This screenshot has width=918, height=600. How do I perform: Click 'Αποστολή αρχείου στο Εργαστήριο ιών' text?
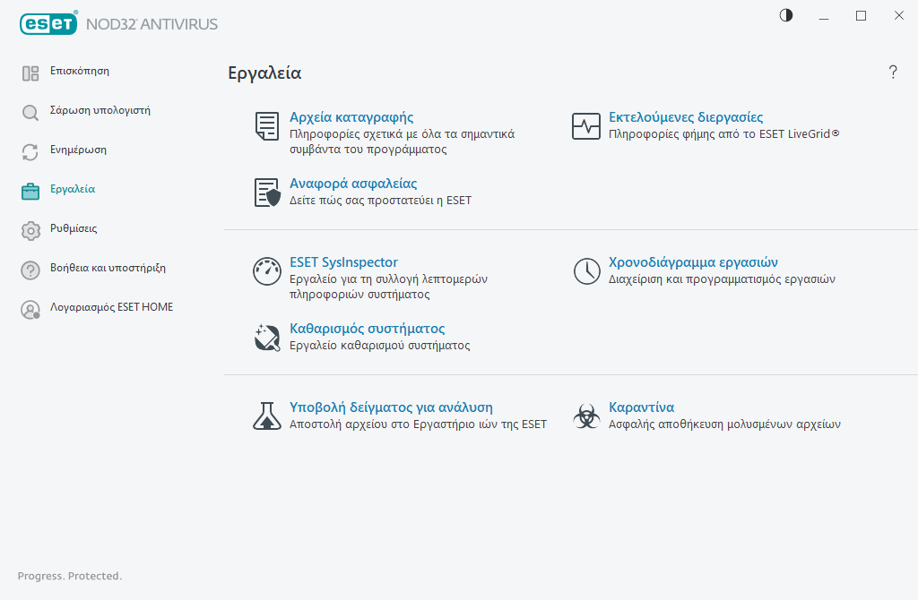[x=418, y=424]
